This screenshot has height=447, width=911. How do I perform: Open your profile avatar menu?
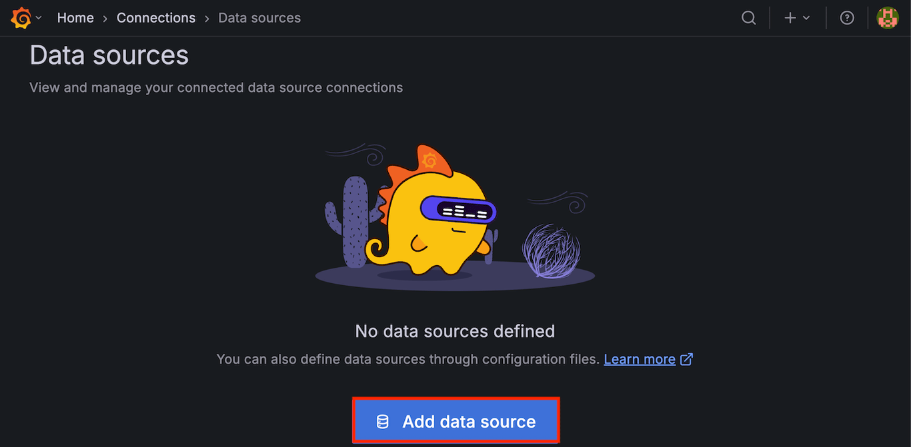pos(887,18)
